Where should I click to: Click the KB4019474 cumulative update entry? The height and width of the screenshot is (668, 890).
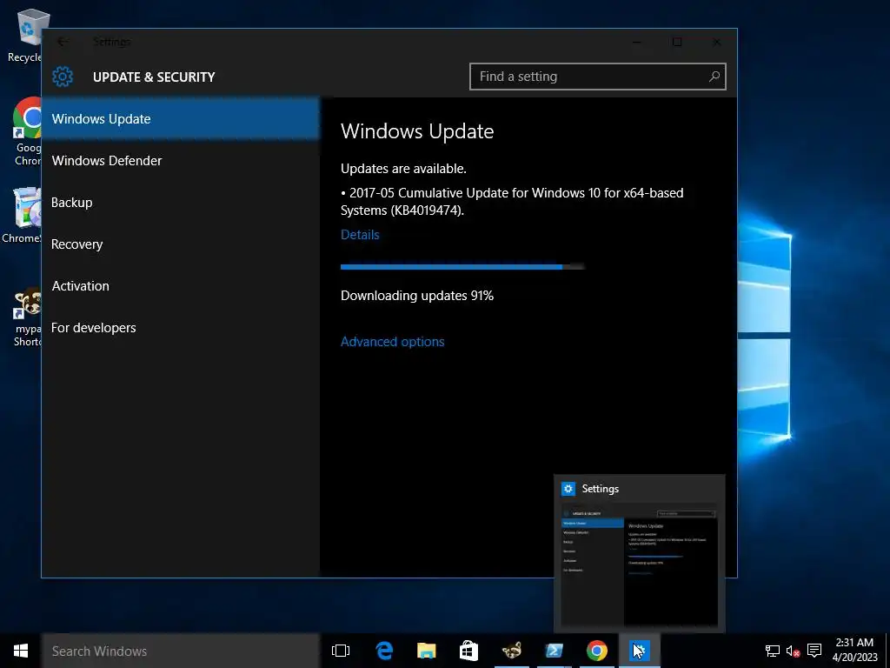(x=512, y=202)
